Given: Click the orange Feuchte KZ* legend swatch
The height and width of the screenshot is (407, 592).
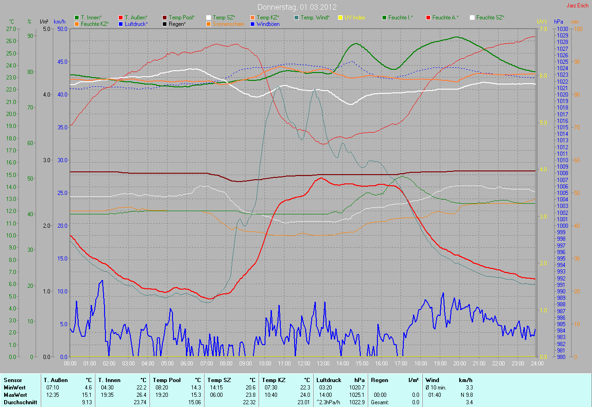Looking at the screenshot, I should (x=77, y=24).
